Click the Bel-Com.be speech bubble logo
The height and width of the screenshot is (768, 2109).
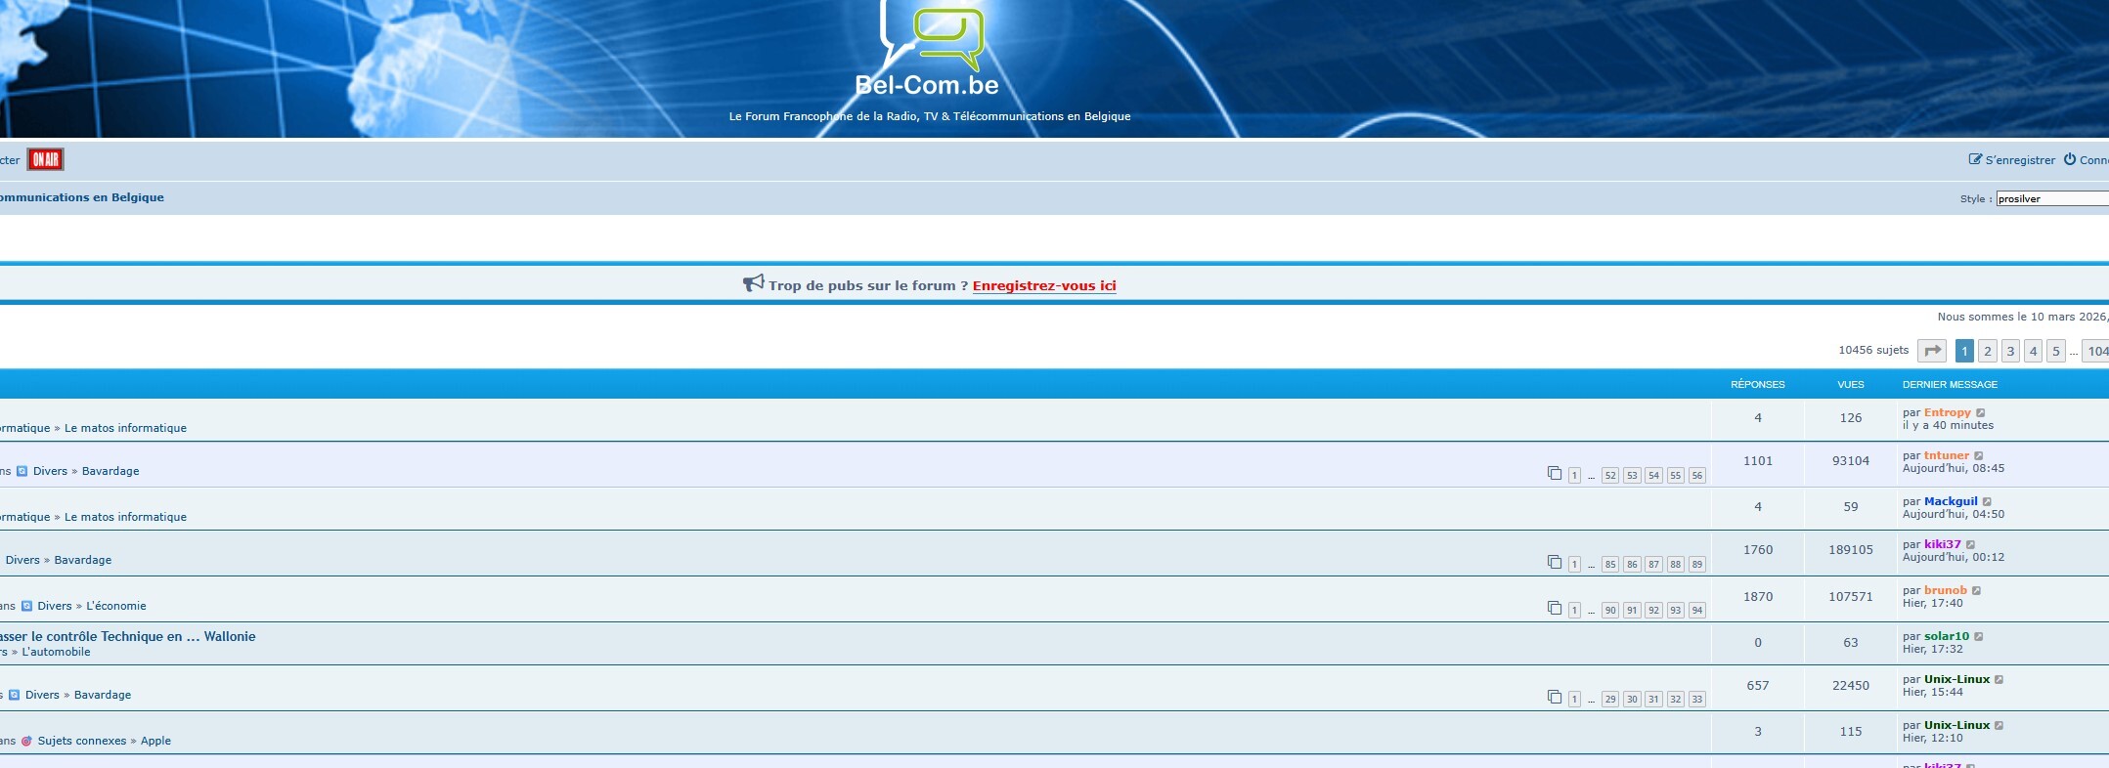tap(933, 35)
